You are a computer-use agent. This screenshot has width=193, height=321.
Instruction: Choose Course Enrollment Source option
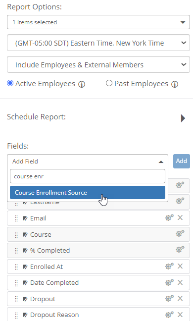[88, 192]
